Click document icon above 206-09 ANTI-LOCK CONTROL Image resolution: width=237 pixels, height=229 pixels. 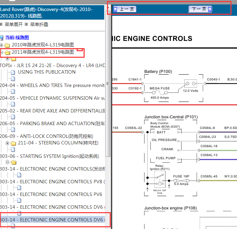click(13, 129)
